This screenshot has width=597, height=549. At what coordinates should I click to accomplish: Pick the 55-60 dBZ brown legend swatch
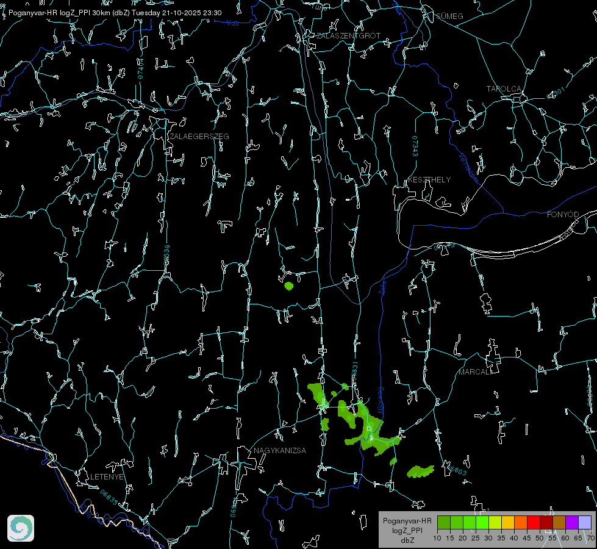(559, 522)
